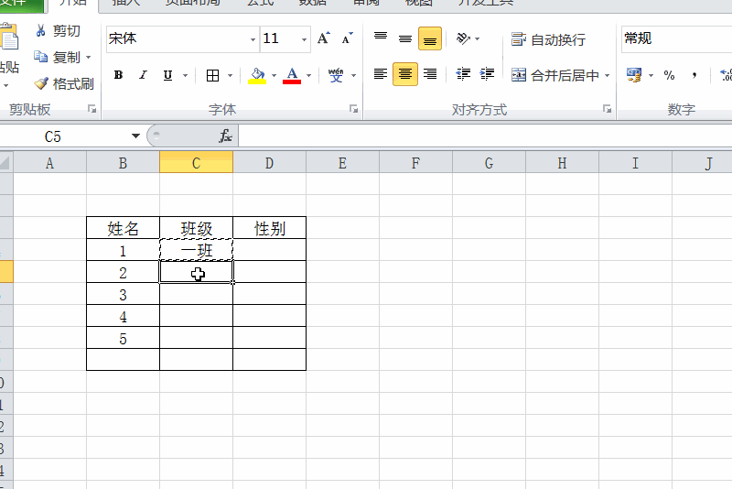Open the 数据 ribbon tab

pyautogui.click(x=313, y=3)
